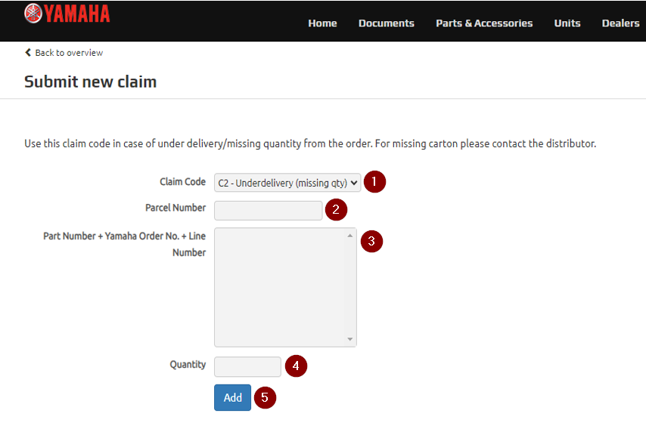
Task: Focus the Quantity input field
Action: 247,366
